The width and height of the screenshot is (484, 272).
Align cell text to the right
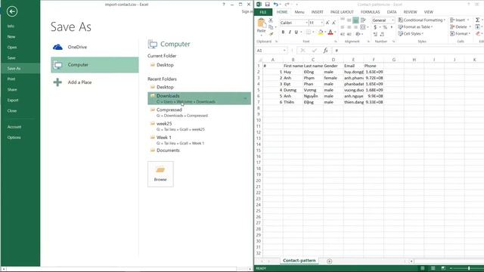point(355,27)
